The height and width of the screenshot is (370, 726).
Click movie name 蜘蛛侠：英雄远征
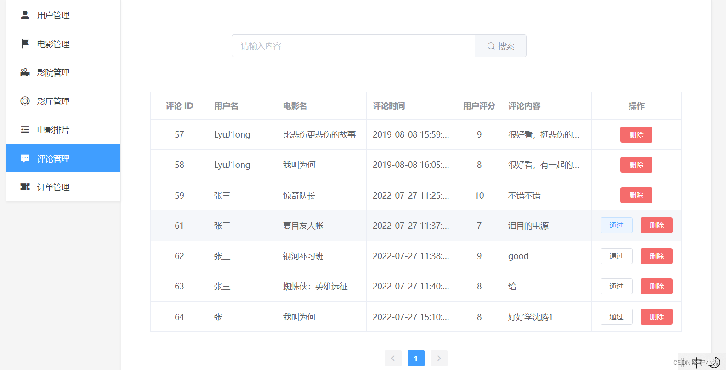click(x=315, y=286)
